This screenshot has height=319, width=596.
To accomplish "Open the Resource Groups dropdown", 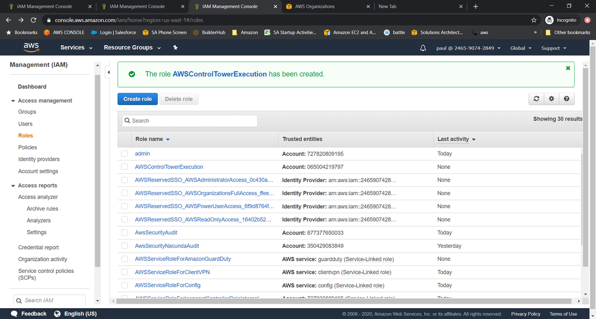I will pos(132,48).
